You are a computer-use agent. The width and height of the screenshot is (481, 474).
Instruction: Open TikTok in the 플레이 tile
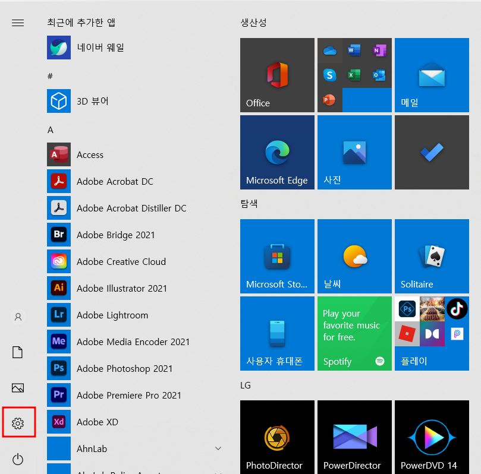(457, 308)
